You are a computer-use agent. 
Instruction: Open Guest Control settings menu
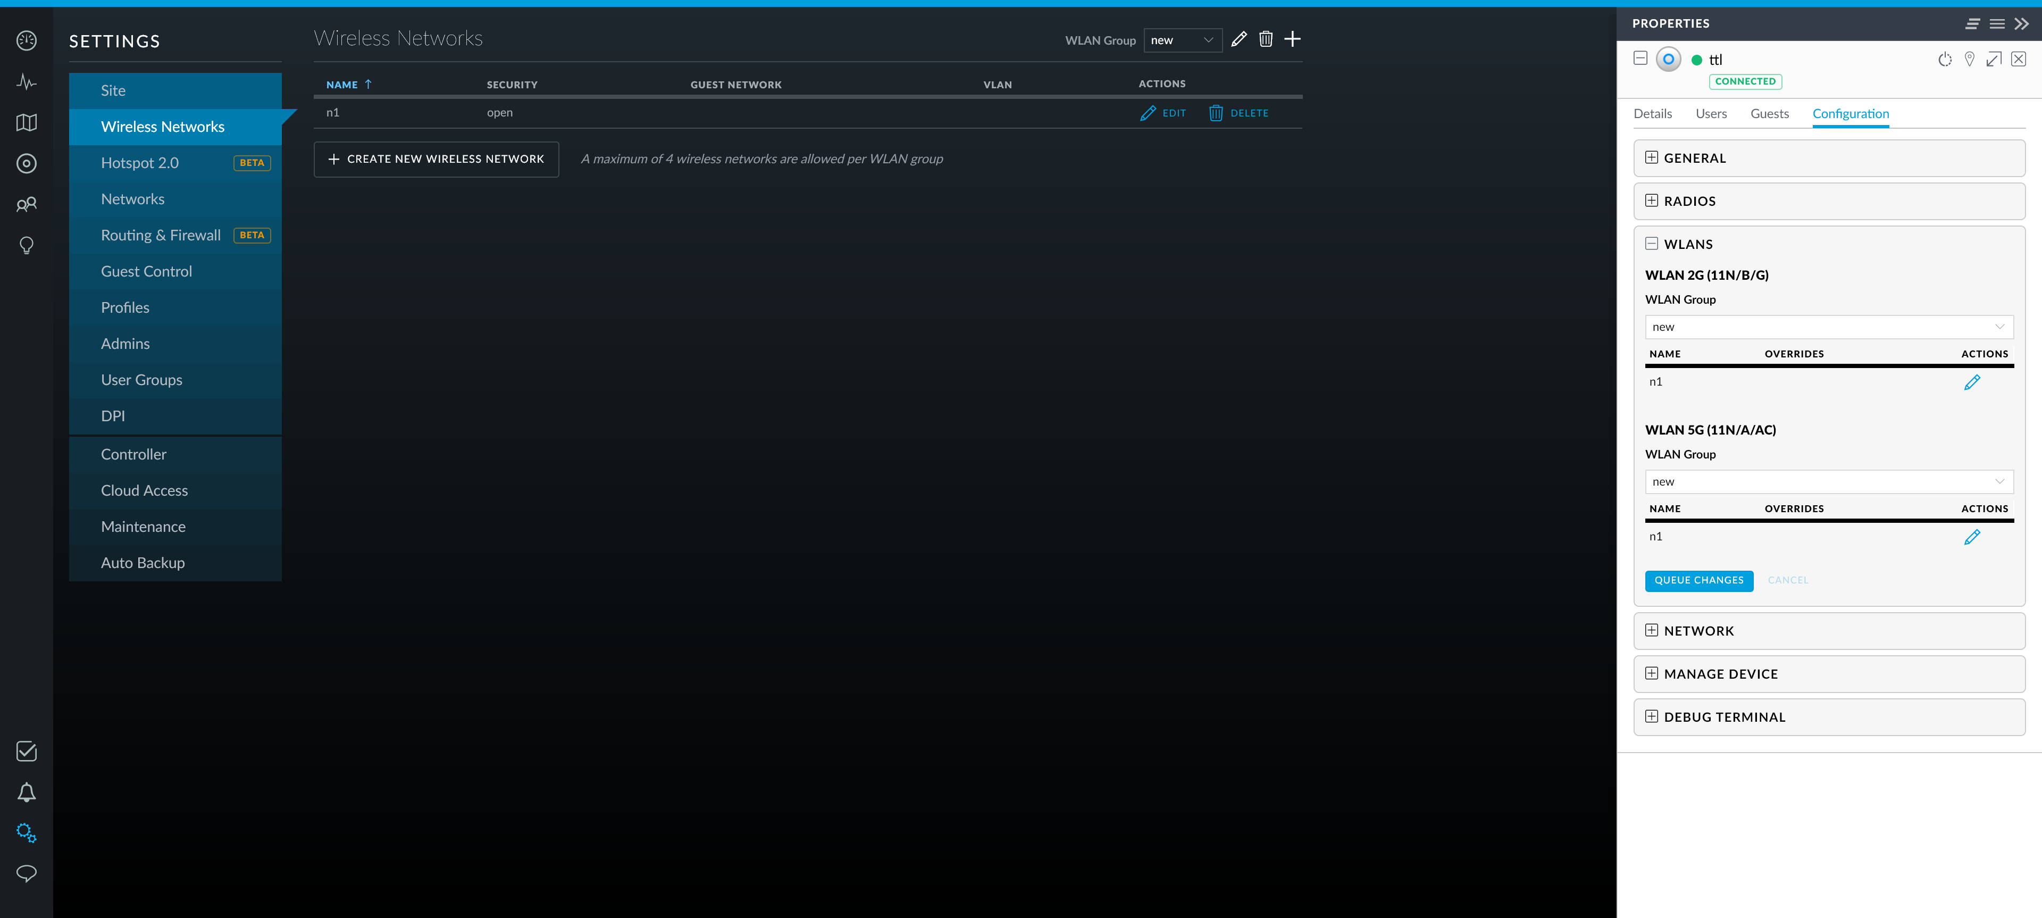[x=146, y=271]
